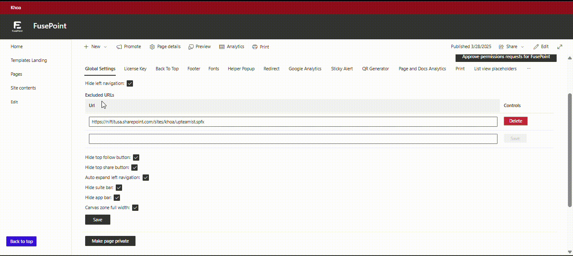
Task: Open the Share dropdown chevron
Action: [x=522, y=47]
